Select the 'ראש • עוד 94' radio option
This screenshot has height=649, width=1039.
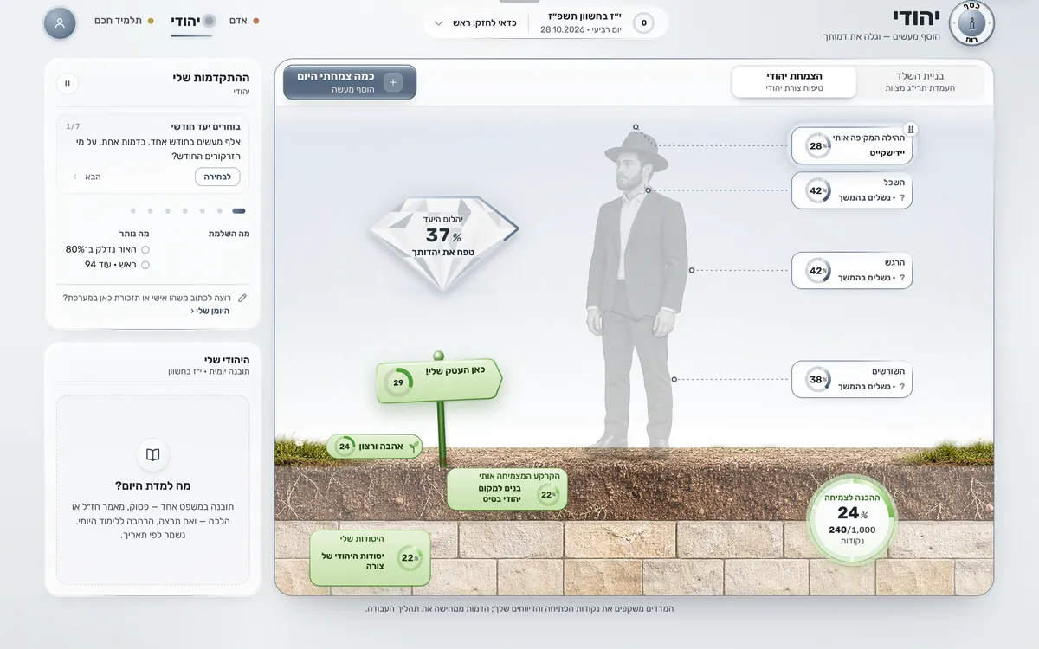click(145, 265)
